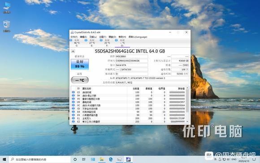Image resolution: width=260 pixels, height=163 pixels.
Task: Open the Task View taskbar icon
Action: [x=84, y=159]
